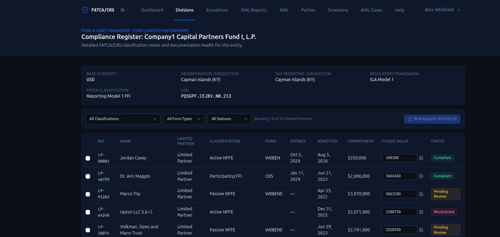Open the AML Cases tab
Viewport: 500px width, 237px height.
click(371, 10)
